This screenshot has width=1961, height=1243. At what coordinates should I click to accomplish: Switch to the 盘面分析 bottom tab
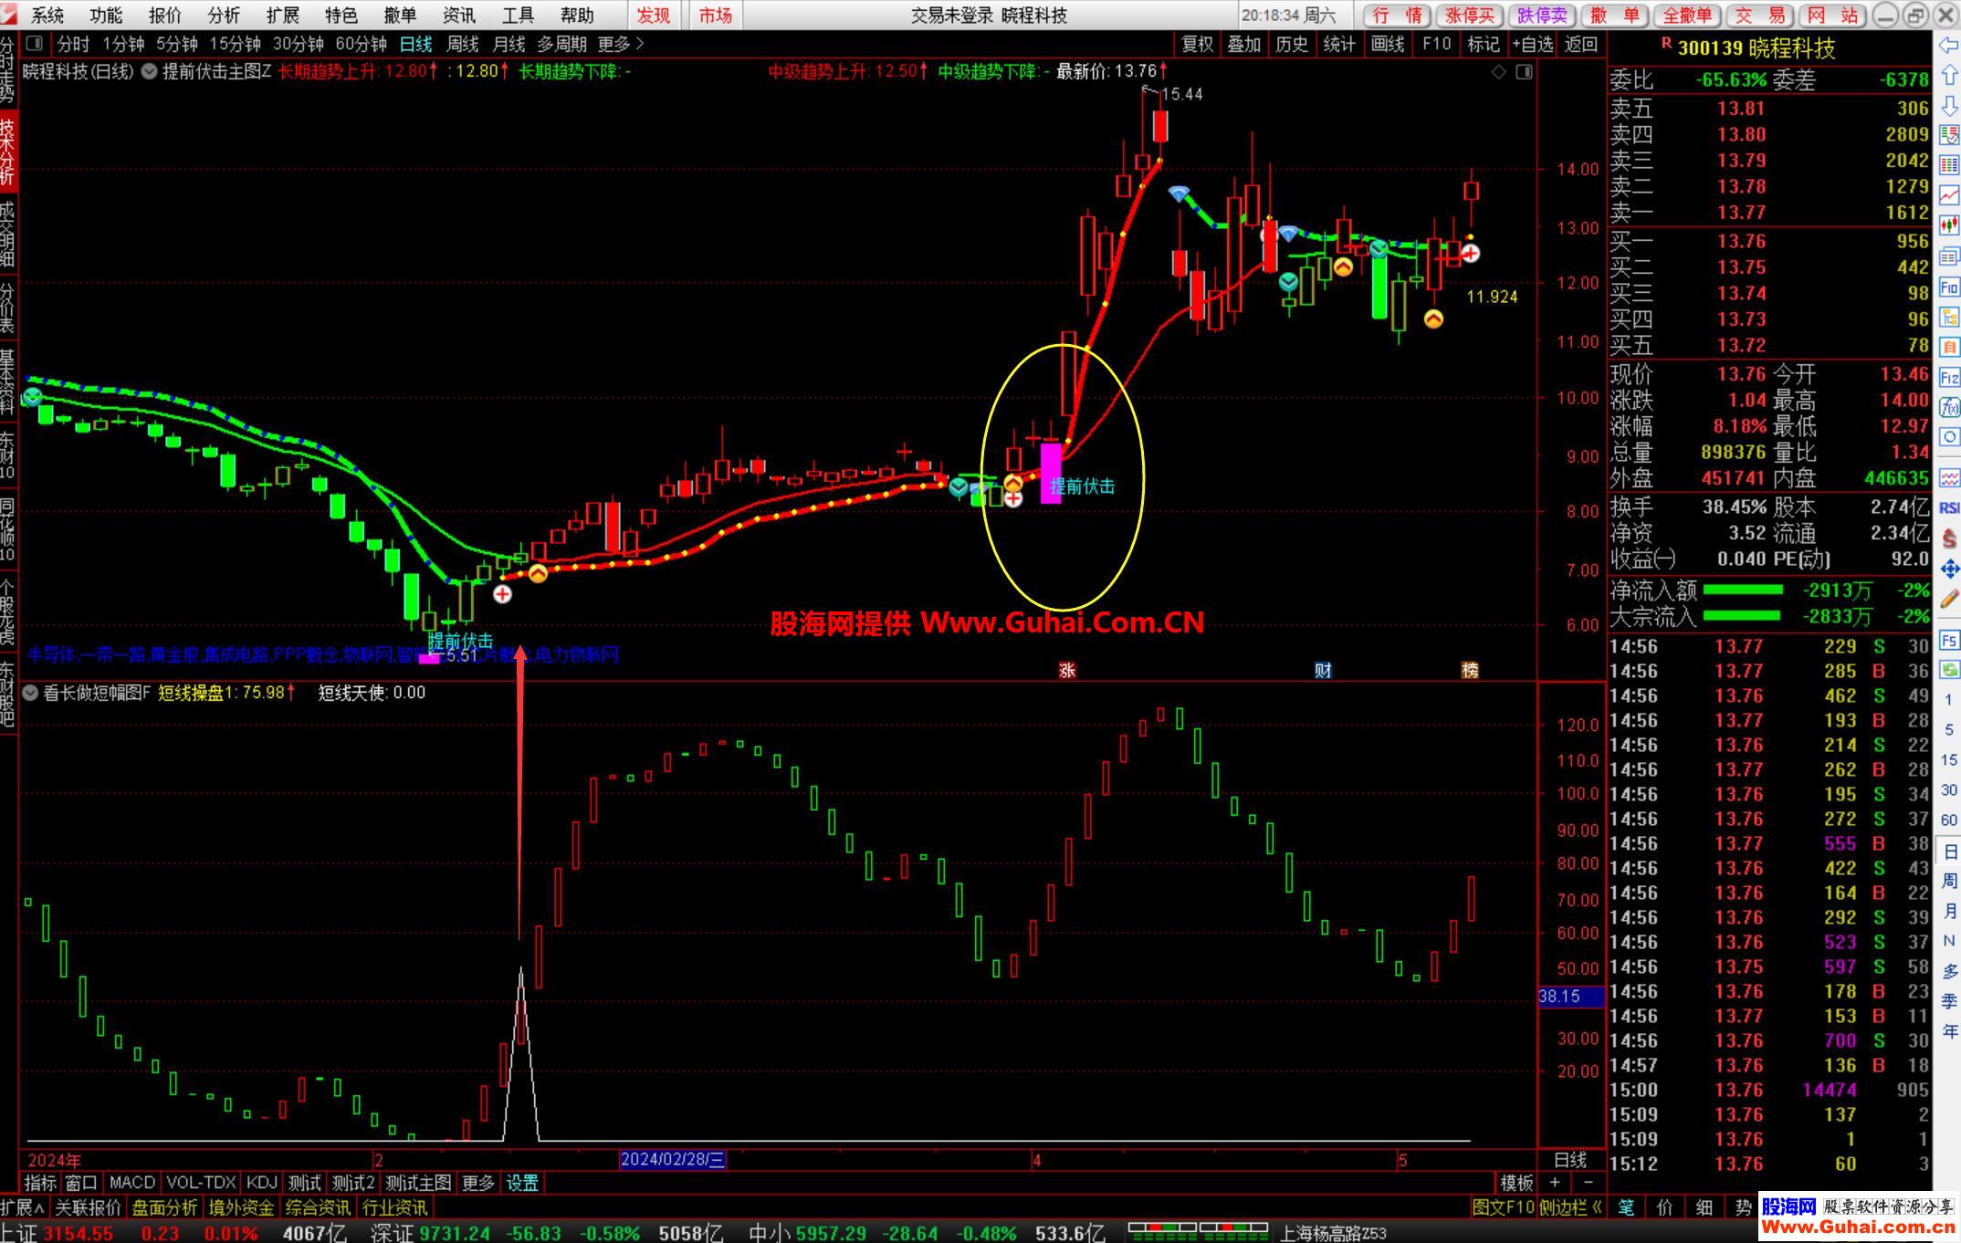pos(164,1207)
